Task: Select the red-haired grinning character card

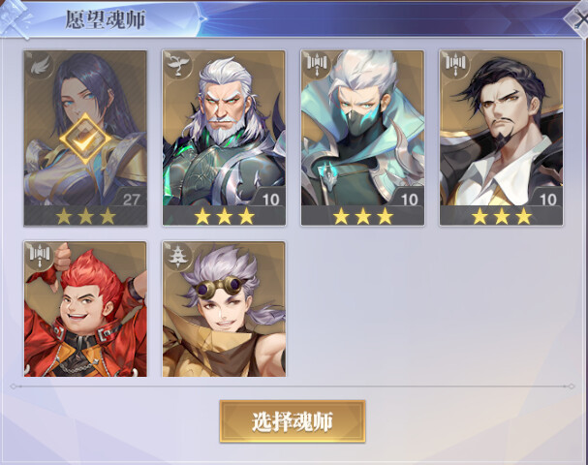Action: 85,309
